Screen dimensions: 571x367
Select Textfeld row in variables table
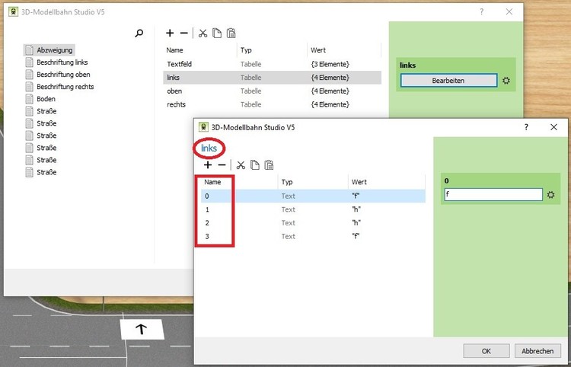(272, 64)
